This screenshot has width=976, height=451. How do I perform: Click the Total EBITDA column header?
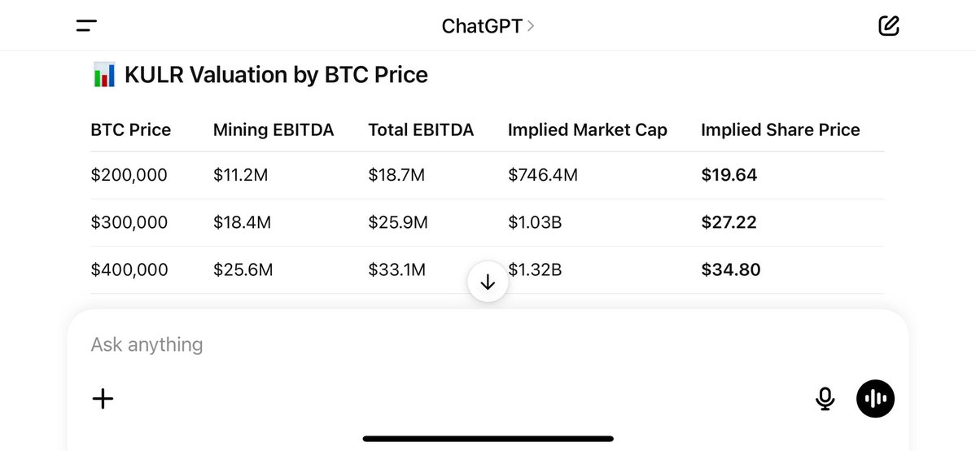tap(421, 129)
